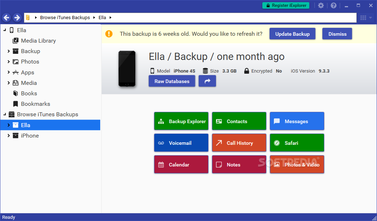Open the Contacts tile

coord(239,121)
